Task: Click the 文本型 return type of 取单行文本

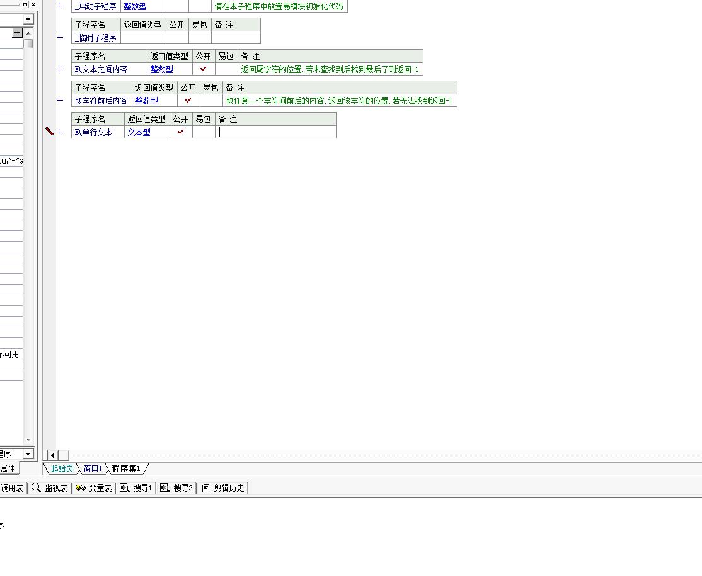Action: [x=139, y=132]
